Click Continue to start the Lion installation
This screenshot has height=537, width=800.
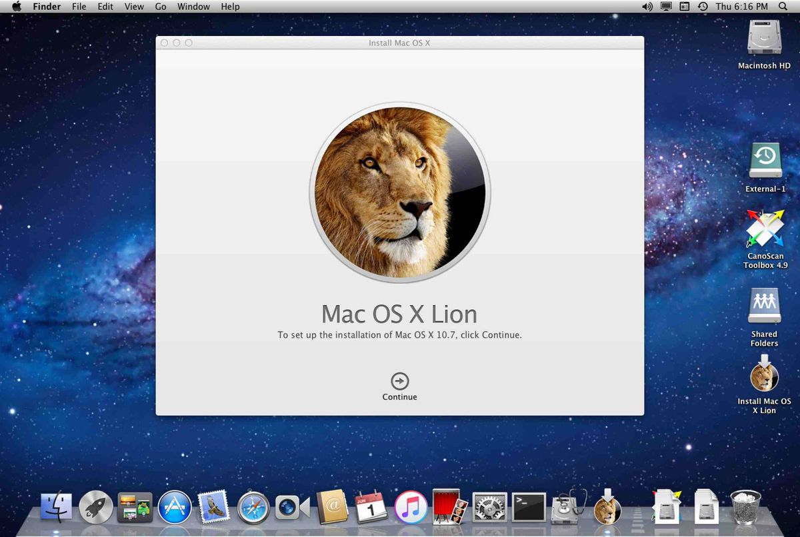tap(399, 380)
